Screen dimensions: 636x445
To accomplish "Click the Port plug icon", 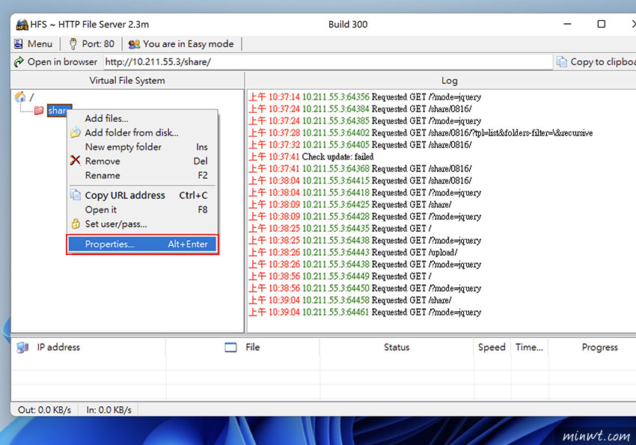I will [x=73, y=44].
